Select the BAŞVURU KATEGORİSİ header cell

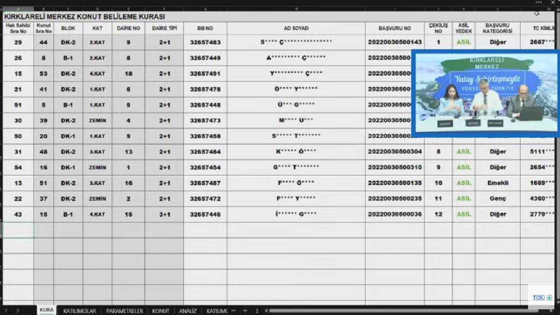[497, 28]
